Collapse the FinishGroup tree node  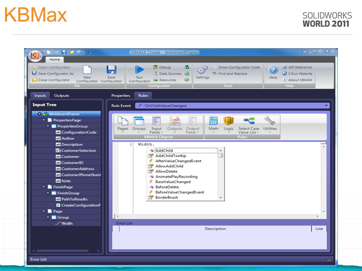pos(48,193)
